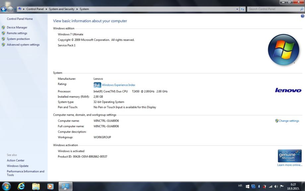
Task: Open Learn more online link
Action: tap(290, 165)
